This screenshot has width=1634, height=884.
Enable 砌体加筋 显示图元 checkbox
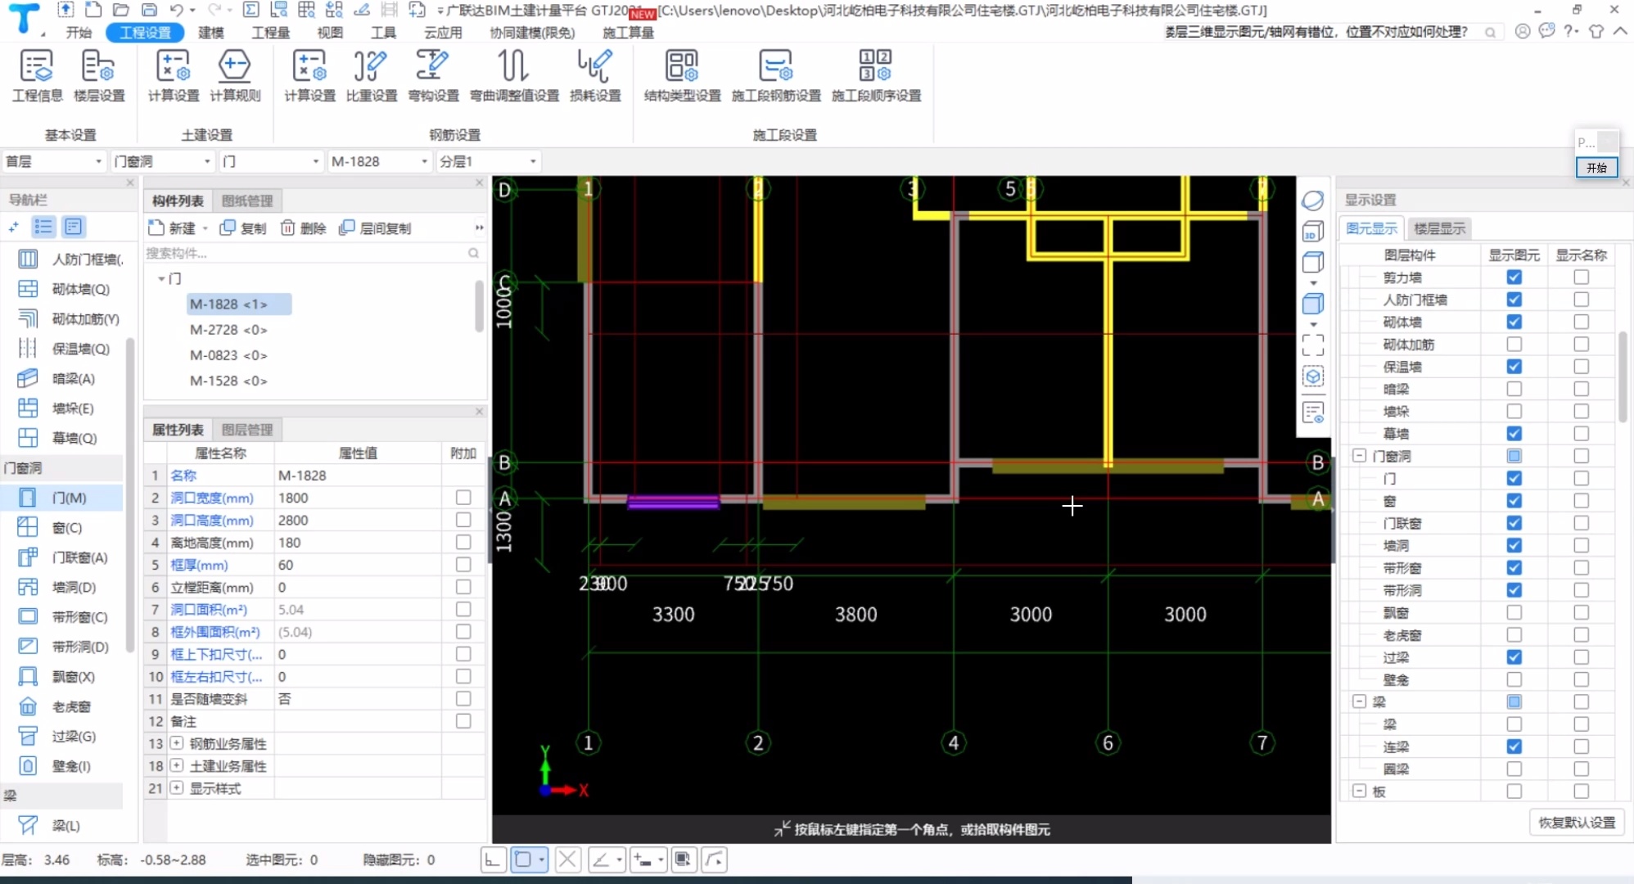tap(1514, 345)
